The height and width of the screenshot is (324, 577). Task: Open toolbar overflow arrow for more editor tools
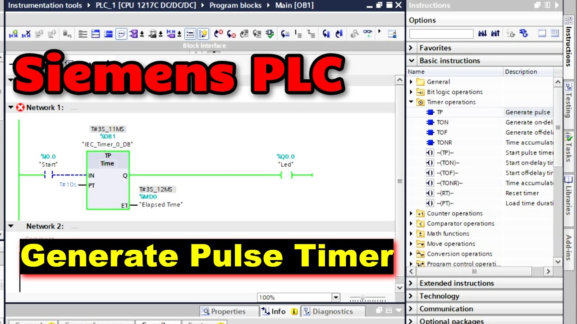380,31
